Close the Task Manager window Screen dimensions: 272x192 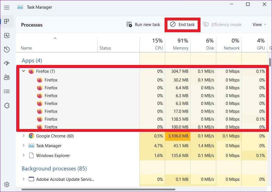(264, 4)
